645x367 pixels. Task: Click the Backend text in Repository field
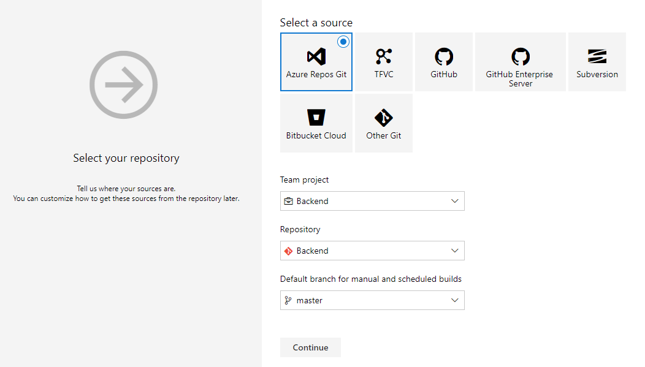click(312, 251)
